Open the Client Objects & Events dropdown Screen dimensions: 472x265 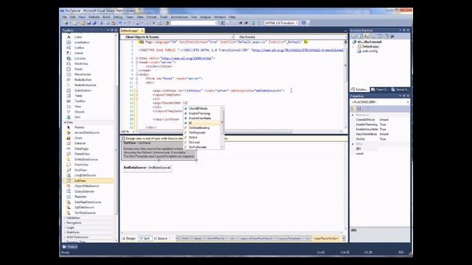178,37
